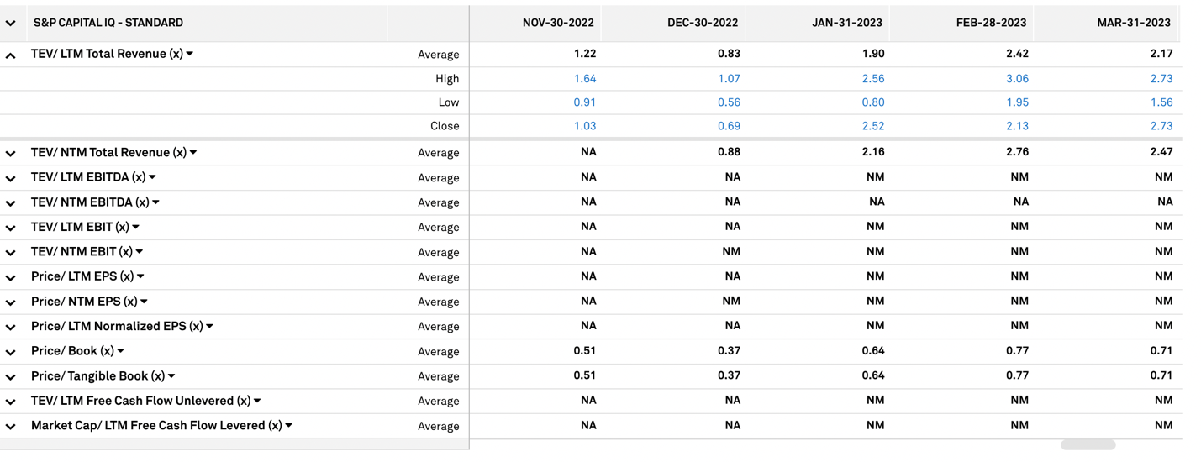Screen dimensions: 1201x462
Task: Click the horizontal scrollbar thumb at bottom
Action: 1088,445
